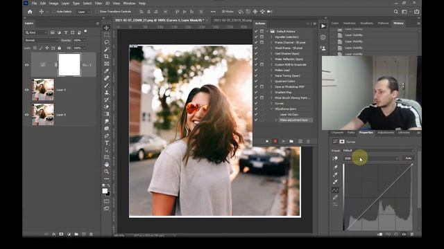This screenshot has height=249, width=444.
Task: Toggle checkmark for Vignette (selection) action
Action: [x=256, y=37]
